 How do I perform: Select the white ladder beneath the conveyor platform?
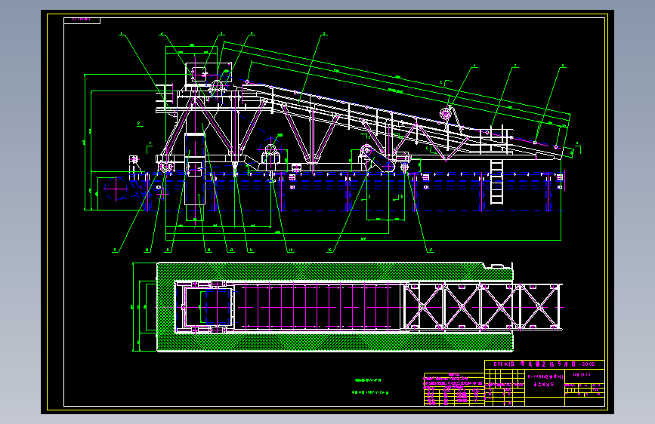[x=496, y=182]
